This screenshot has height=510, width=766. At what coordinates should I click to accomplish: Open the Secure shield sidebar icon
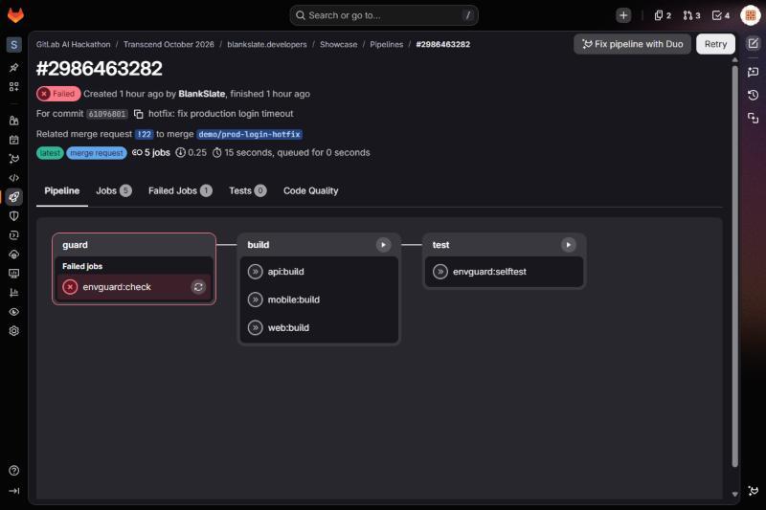(x=13, y=215)
